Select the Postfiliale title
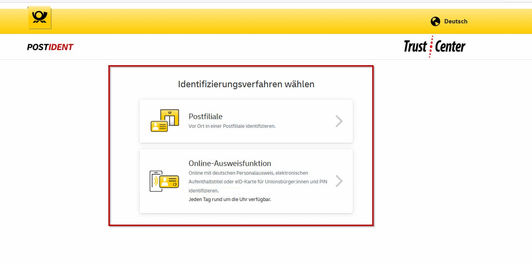 pyautogui.click(x=206, y=116)
